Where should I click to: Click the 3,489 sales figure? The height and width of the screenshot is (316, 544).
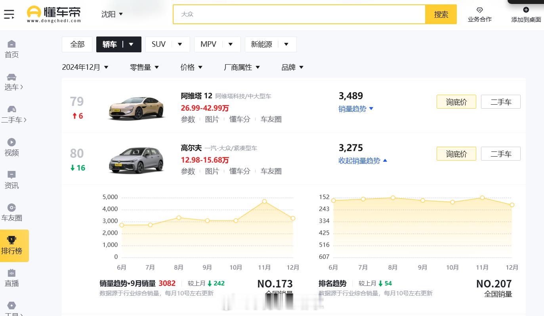351,96
